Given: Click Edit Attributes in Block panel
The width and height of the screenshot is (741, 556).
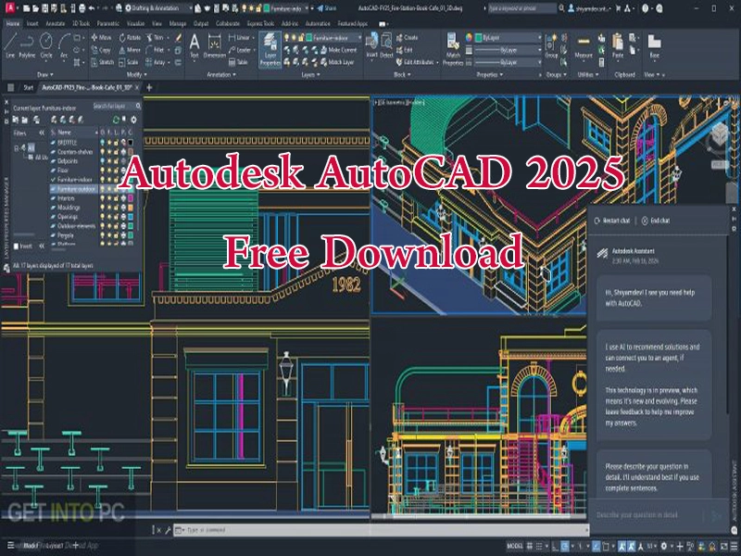Looking at the screenshot, I should [x=418, y=62].
